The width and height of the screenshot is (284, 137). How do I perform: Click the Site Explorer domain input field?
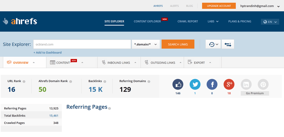[82, 44]
